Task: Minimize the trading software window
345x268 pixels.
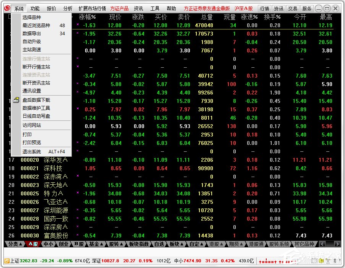Action: pyautogui.click(x=319, y=8)
